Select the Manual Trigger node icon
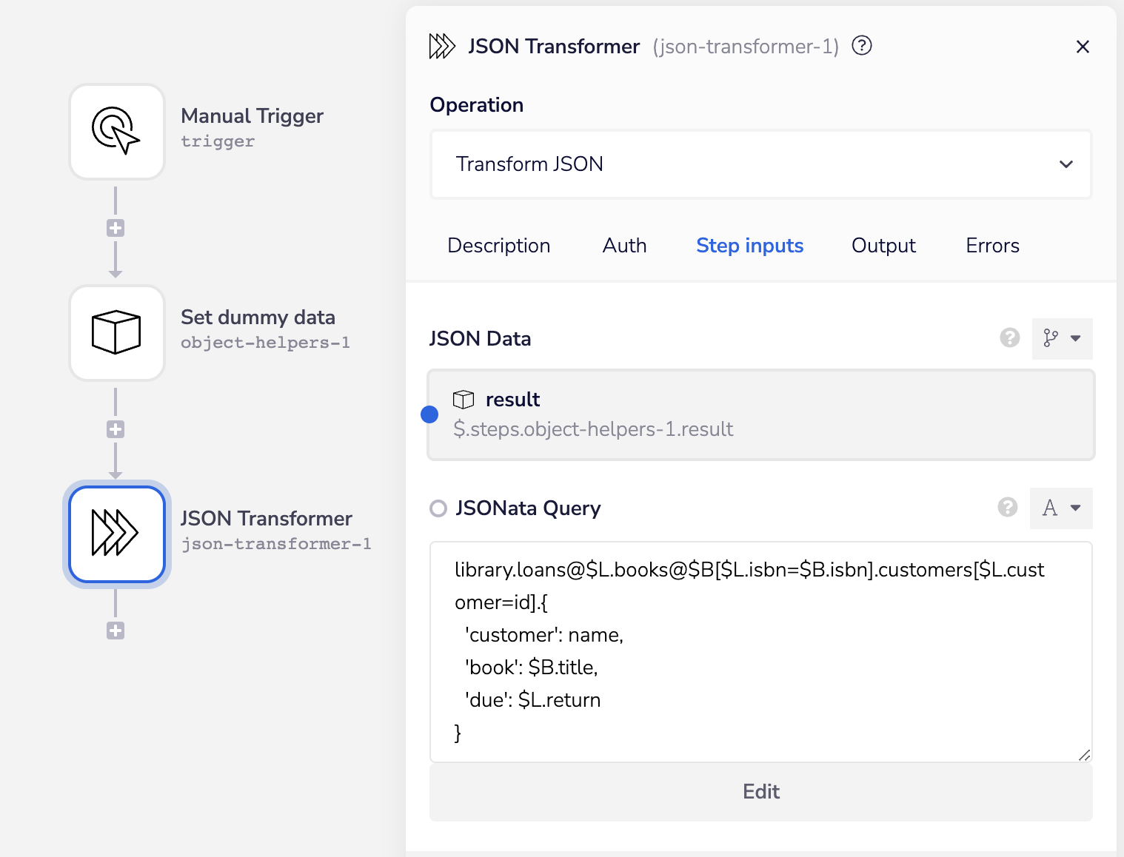 (x=116, y=132)
